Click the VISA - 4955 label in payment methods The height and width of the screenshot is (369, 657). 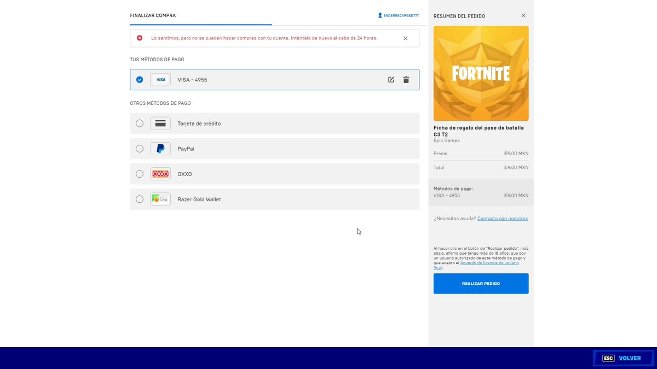(192, 80)
